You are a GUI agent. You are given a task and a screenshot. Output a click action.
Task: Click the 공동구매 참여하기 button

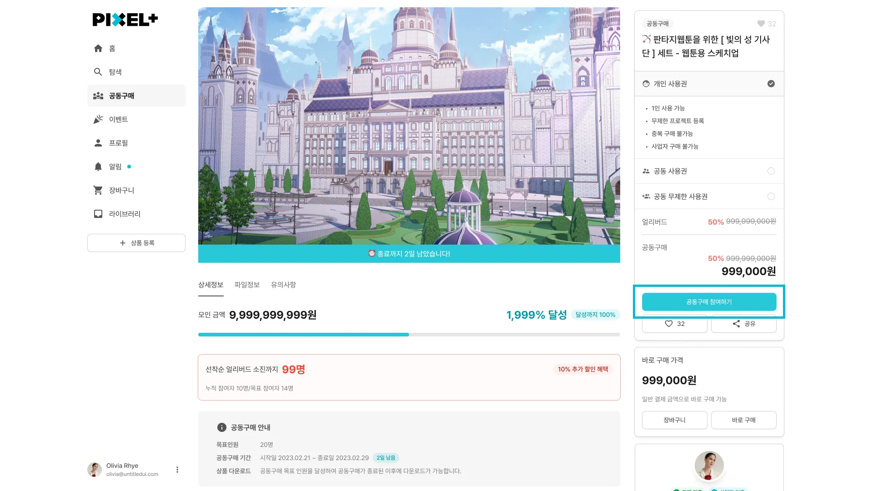[709, 302]
